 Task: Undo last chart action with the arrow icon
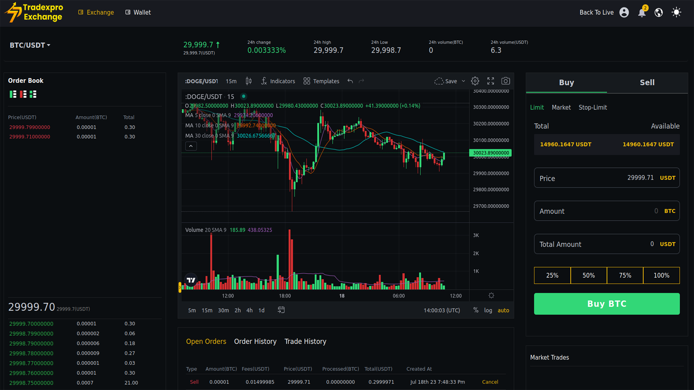(x=350, y=81)
